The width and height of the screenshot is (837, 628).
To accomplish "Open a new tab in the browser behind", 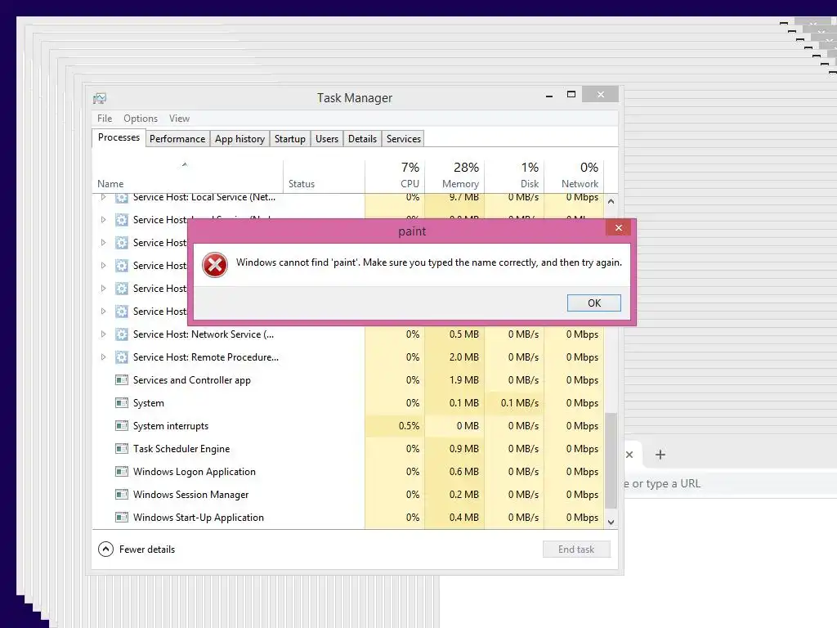I will 660,455.
